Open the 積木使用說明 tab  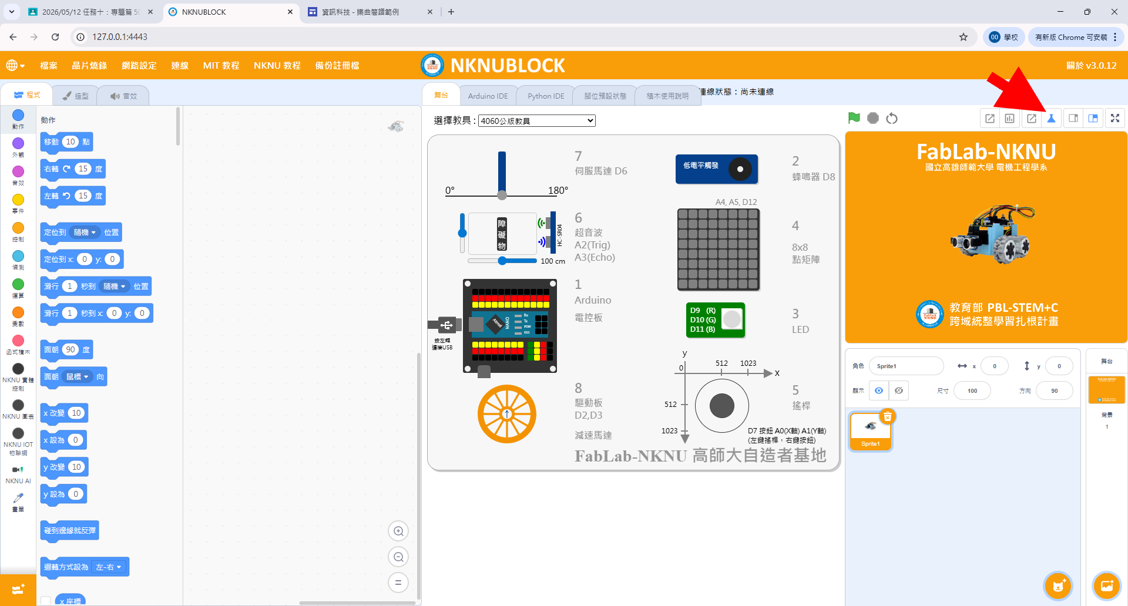[x=667, y=96]
